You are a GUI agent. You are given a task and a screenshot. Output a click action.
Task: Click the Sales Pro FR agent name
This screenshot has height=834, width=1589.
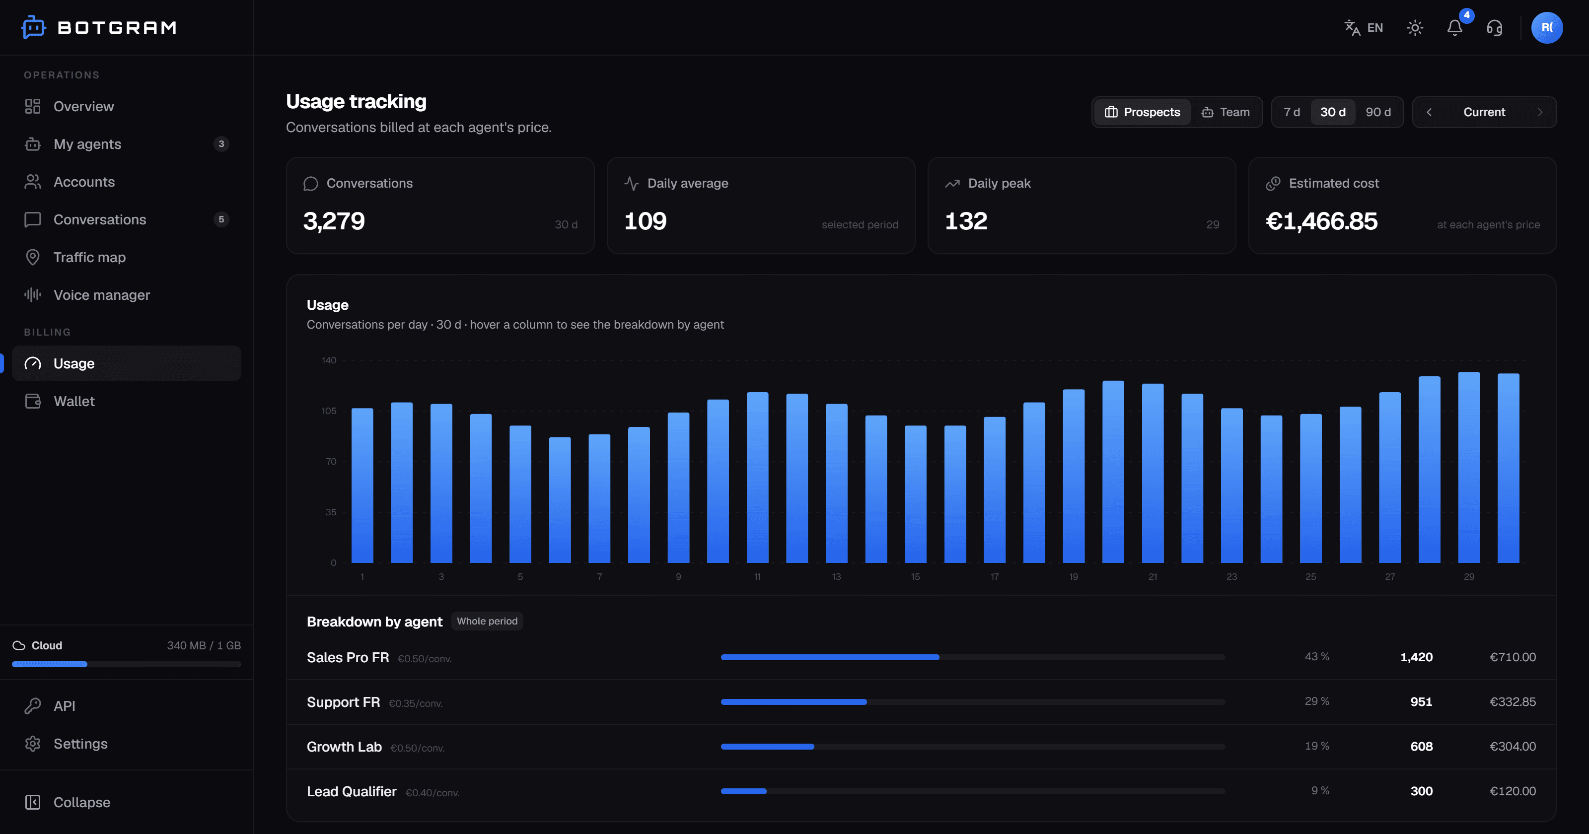348,658
